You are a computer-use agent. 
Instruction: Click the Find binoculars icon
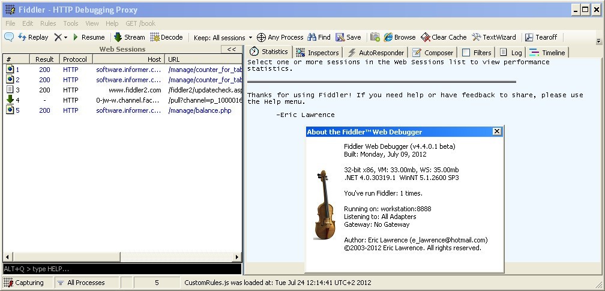point(311,37)
